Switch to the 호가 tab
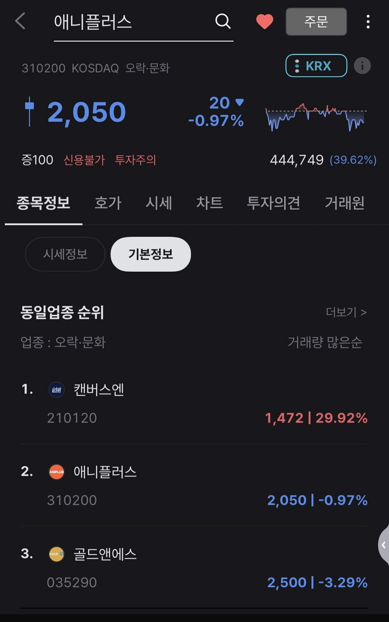This screenshot has width=389, height=622. [108, 203]
